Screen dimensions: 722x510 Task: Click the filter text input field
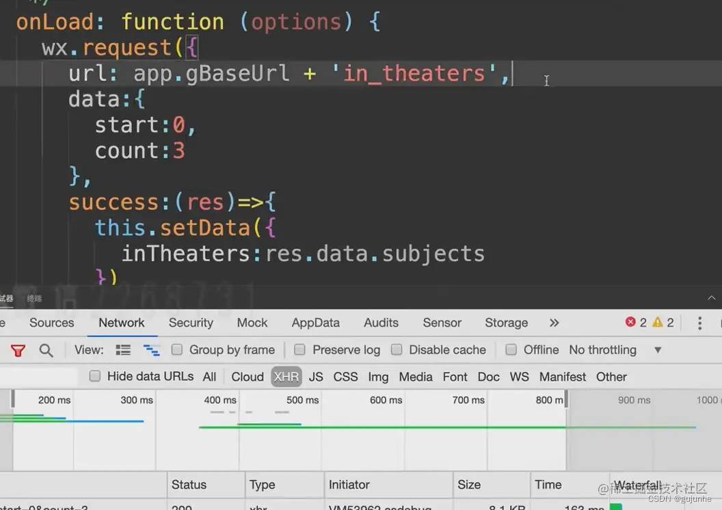[39, 377]
